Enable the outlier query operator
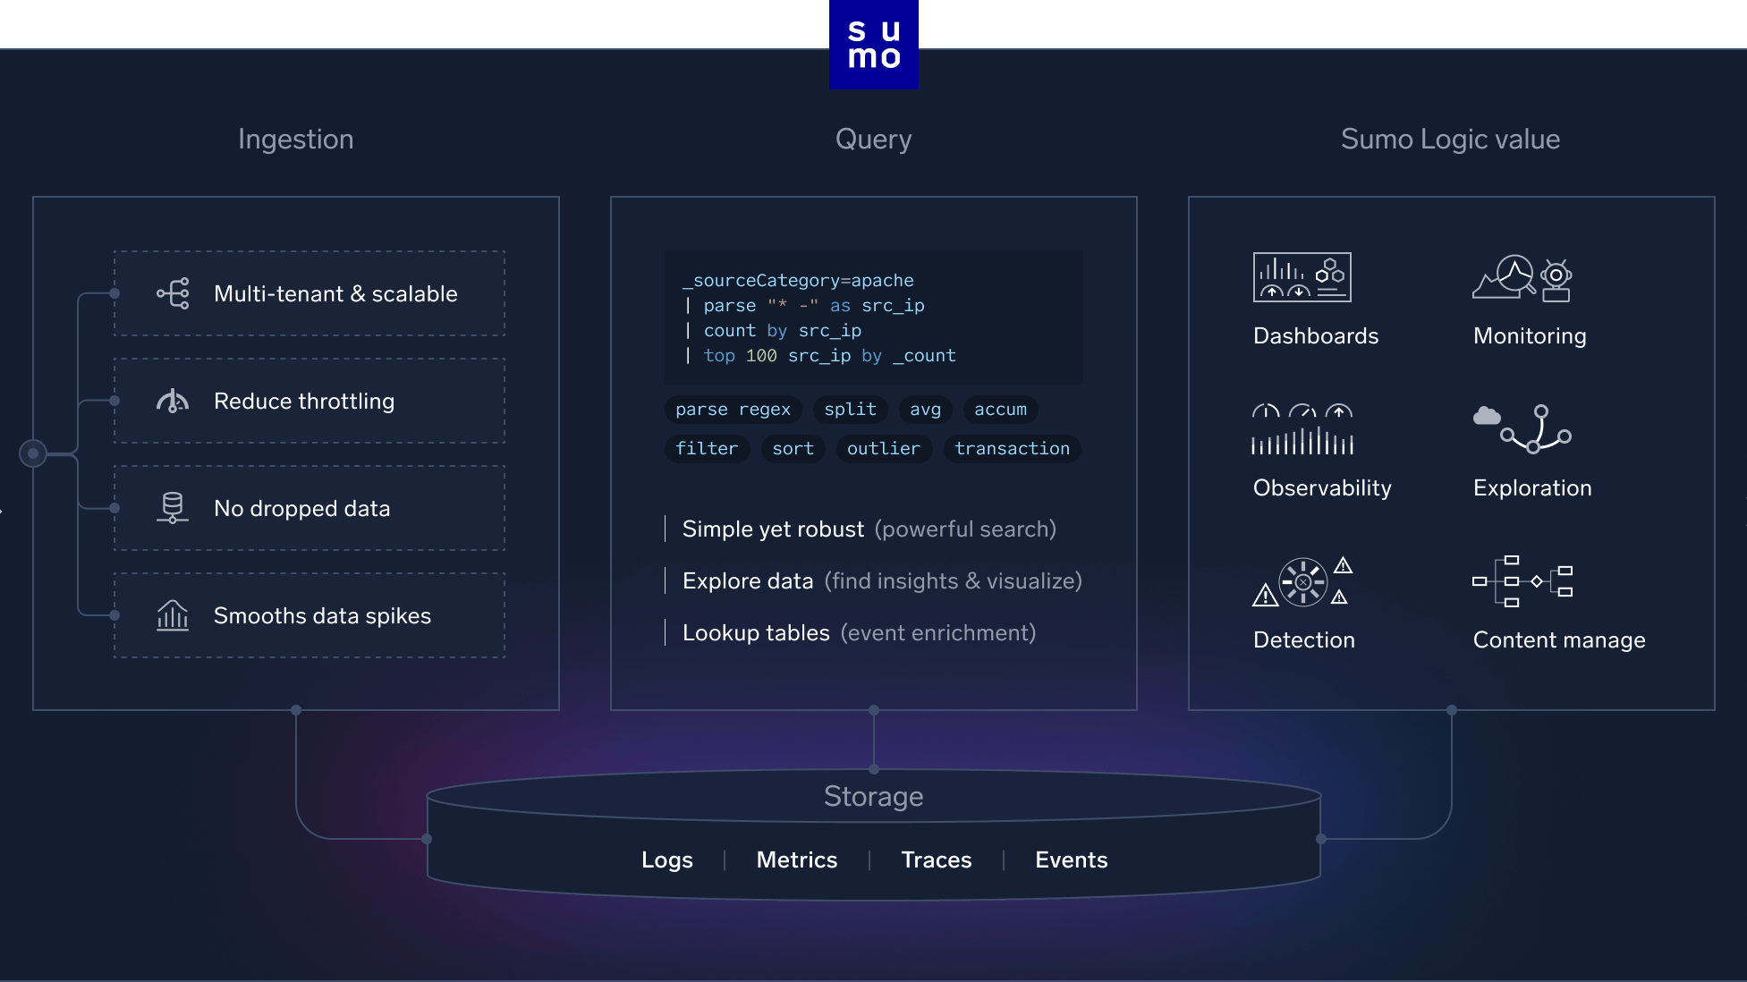 click(x=883, y=448)
